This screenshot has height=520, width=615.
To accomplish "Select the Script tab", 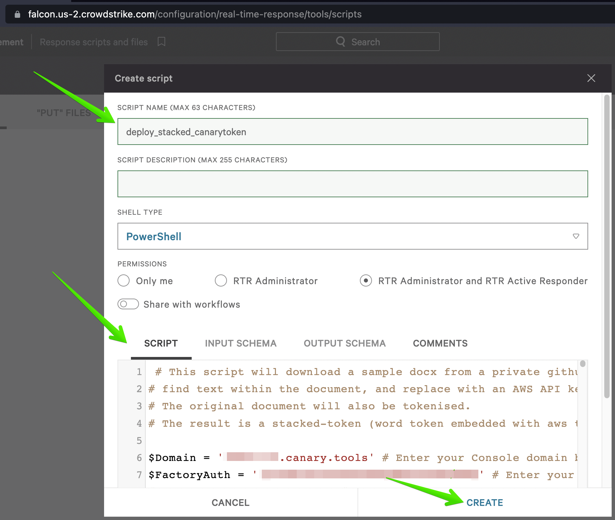I will coord(161,343).
